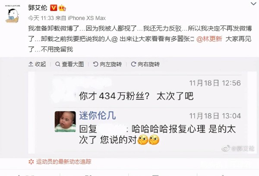Open the post options chevron menu
This screenshot has height=176, width=259.
click(x=253, y=3)
